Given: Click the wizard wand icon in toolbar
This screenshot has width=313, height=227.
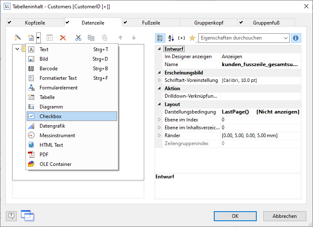Looking at the screenshot, I should (18, 38).
